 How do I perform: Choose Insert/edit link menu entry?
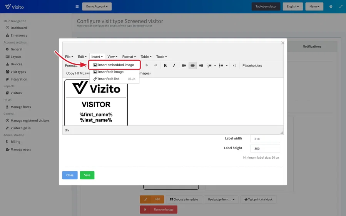click(114, 79)
